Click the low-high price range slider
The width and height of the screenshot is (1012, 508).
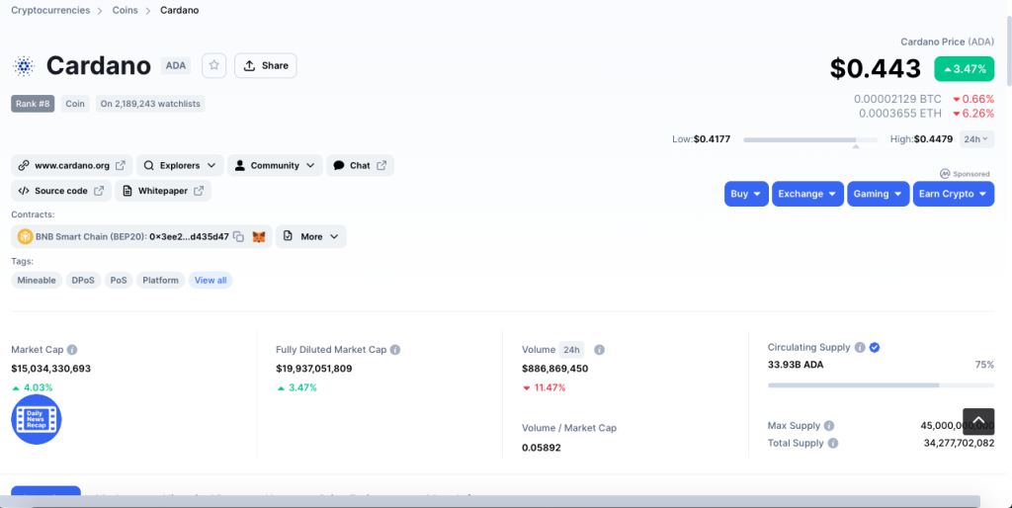tap(810, 139)
